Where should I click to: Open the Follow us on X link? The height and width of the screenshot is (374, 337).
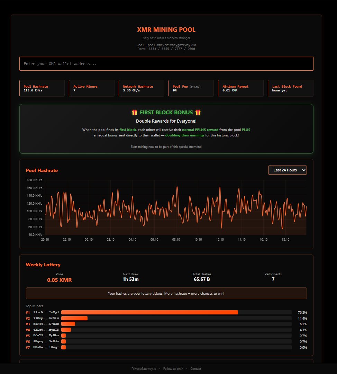coord(173,369)
